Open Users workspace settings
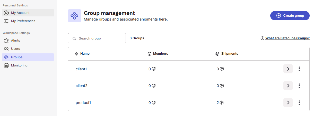This screenshot has height=116, width=322. click(x=15, y=49)
